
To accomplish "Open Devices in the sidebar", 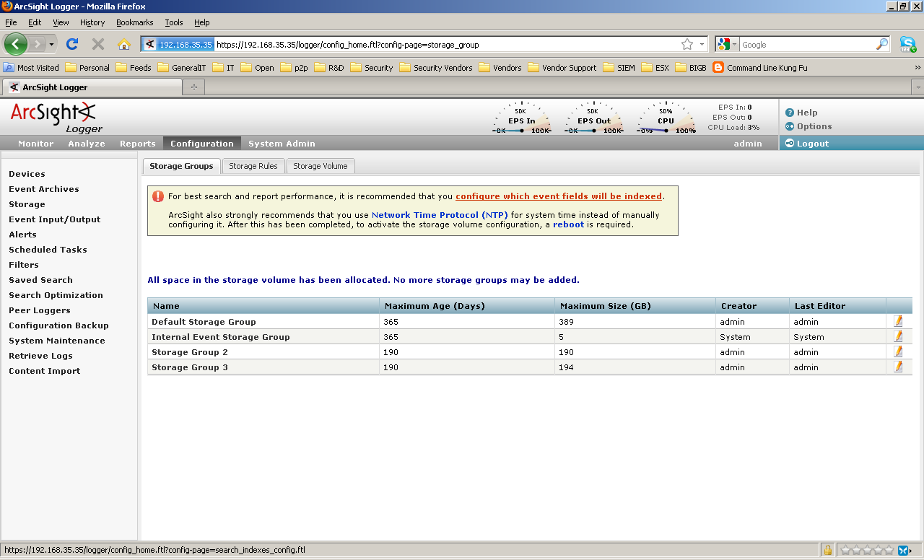I will [x=27, y=174].
